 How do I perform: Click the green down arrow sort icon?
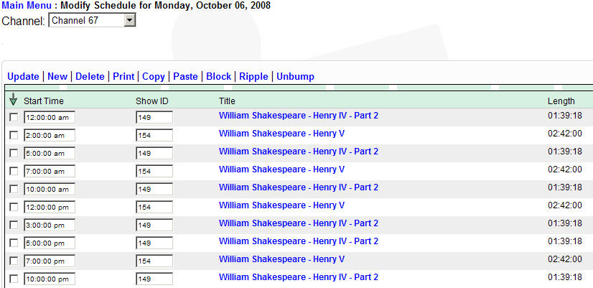[x=14, y=100]
